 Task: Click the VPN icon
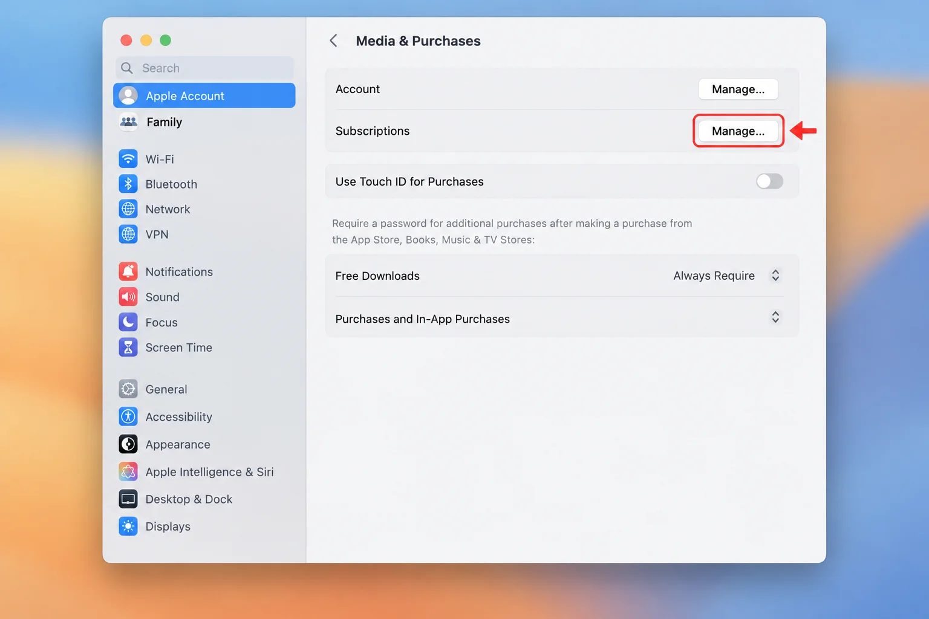click(128, 234)
